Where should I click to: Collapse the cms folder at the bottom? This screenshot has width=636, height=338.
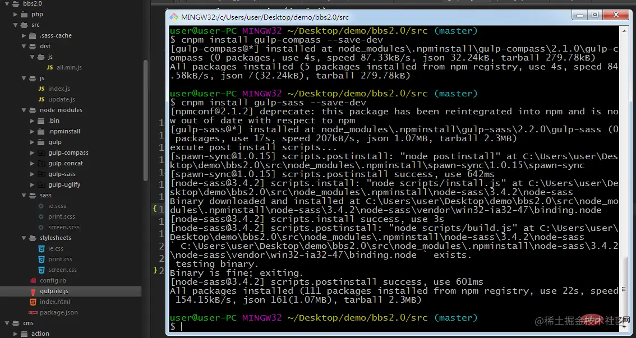coord(7,322)
